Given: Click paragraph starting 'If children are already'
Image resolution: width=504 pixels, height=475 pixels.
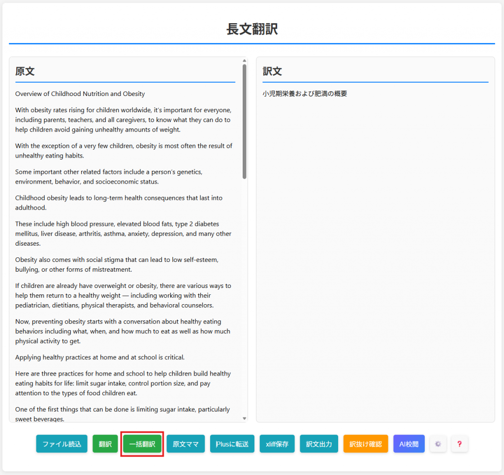Looking at the screenshot, I should (x=123, y=295).
